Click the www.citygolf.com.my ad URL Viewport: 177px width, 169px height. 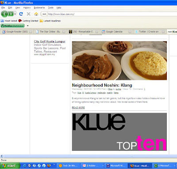click(44, 55)
